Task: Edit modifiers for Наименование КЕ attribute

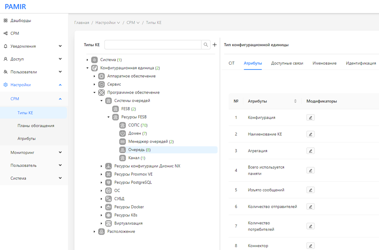Action: pyautogui.click(x=310, y=134)
